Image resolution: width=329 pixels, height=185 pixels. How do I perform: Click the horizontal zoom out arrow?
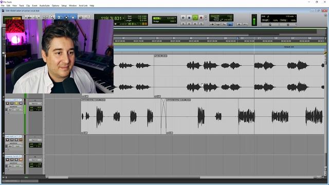pos(26,17)
